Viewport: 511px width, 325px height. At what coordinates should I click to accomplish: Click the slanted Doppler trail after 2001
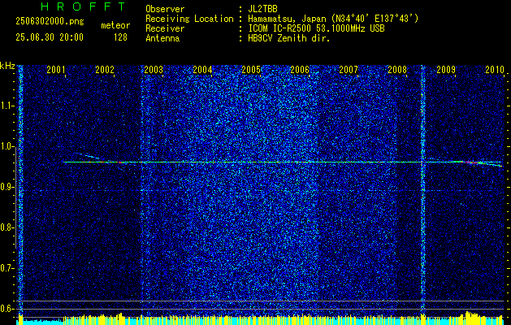click(x=88, y=156)
